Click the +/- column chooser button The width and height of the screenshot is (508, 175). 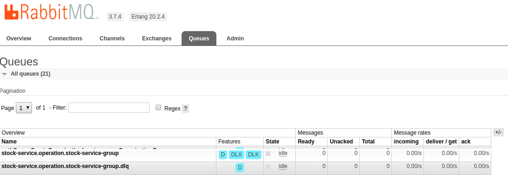click(x=498, y=132)
